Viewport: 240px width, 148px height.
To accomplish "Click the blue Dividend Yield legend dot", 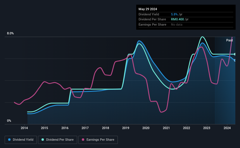I will tap(9, 140).
